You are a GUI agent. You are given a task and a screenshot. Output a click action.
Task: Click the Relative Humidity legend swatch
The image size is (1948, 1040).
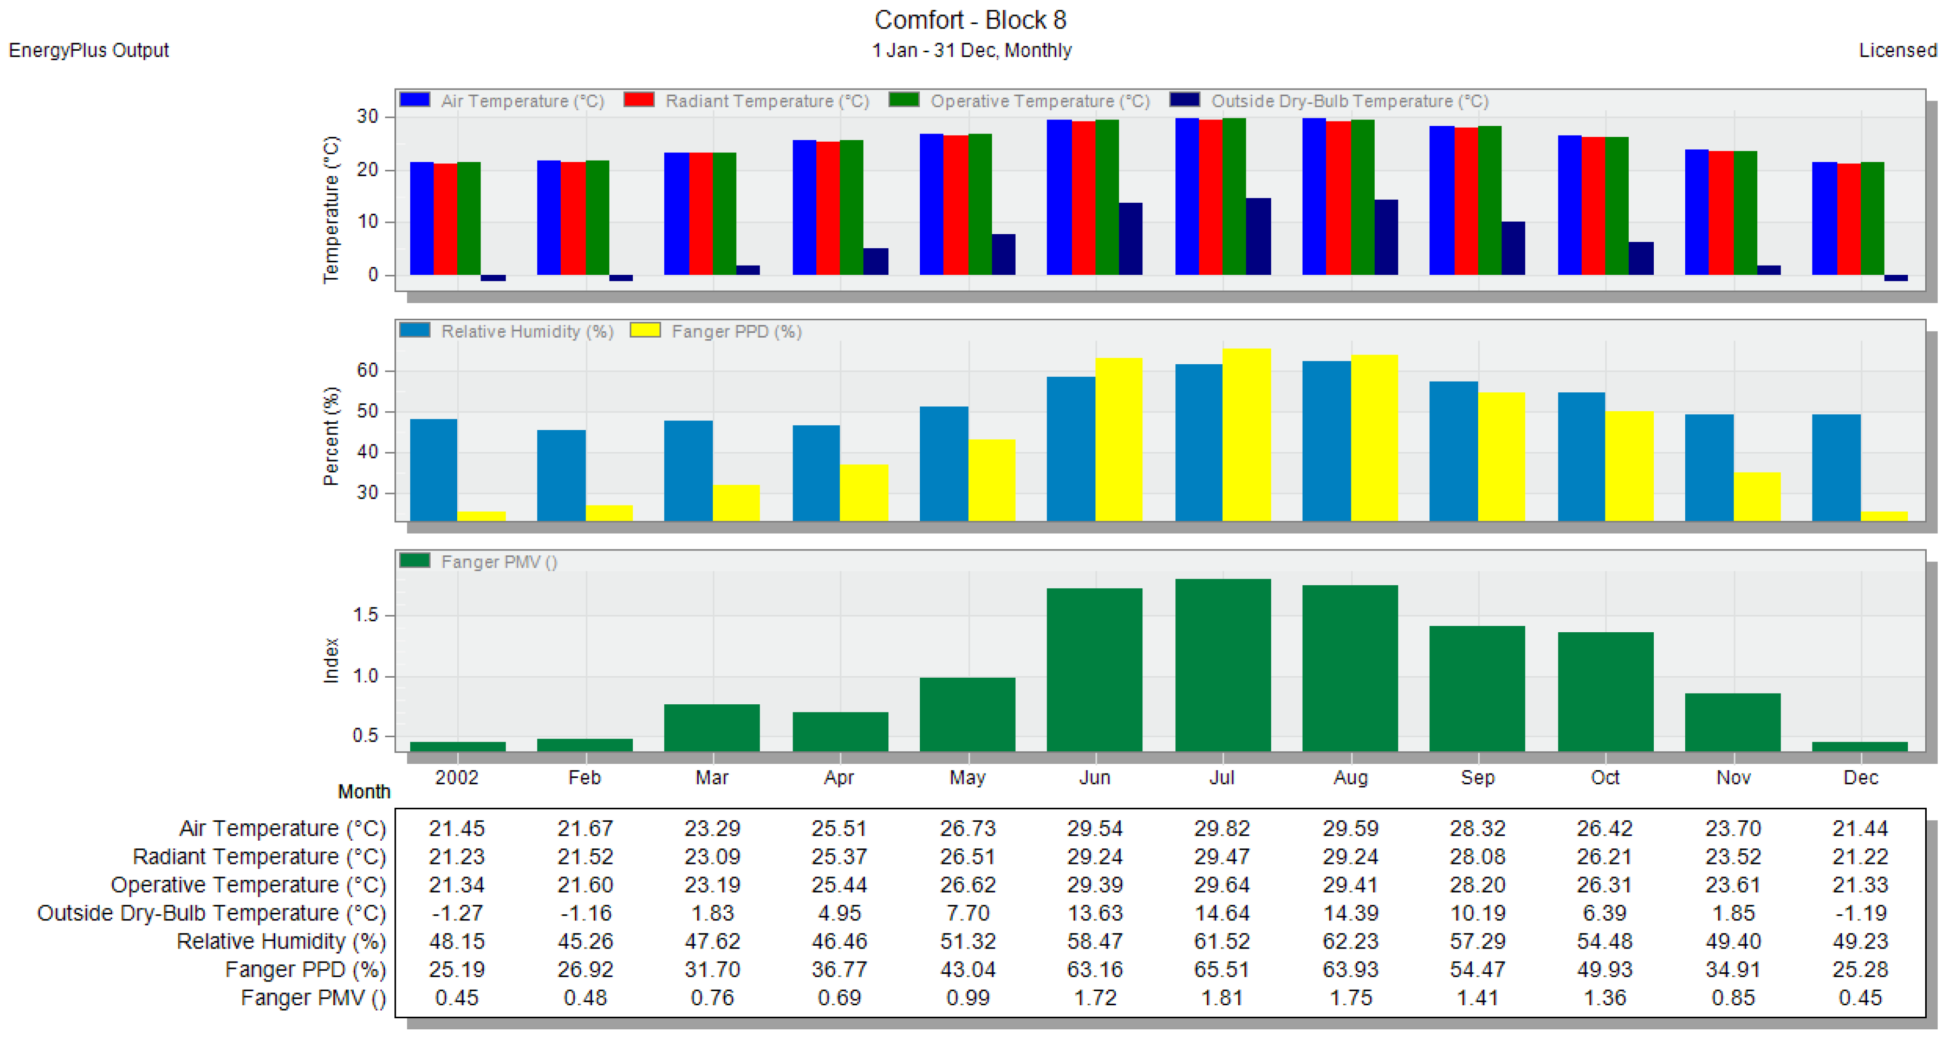414,330
